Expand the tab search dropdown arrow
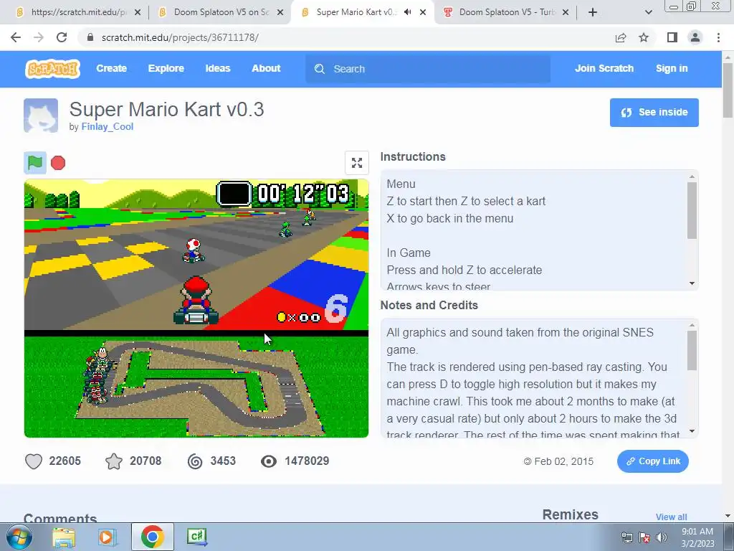 648,12
